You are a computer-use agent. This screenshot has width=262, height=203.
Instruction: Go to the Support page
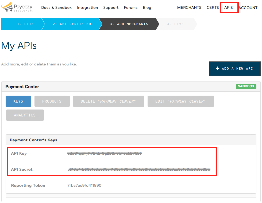pos(111,7)
